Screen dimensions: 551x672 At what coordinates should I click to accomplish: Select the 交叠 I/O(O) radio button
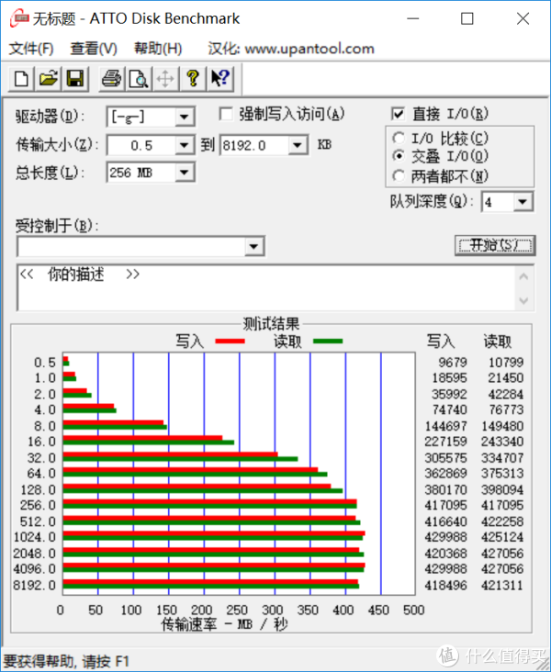399,156
